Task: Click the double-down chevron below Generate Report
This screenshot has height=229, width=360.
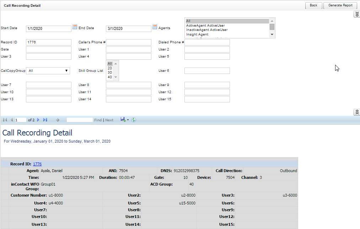Action: 356,14
